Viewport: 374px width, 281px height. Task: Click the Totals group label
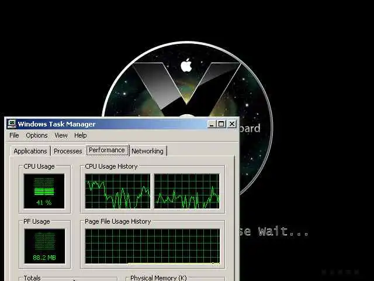point(32,278)
